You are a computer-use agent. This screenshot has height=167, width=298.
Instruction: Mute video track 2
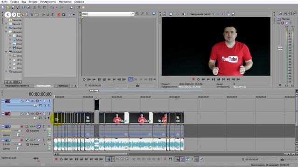(44, 114)
